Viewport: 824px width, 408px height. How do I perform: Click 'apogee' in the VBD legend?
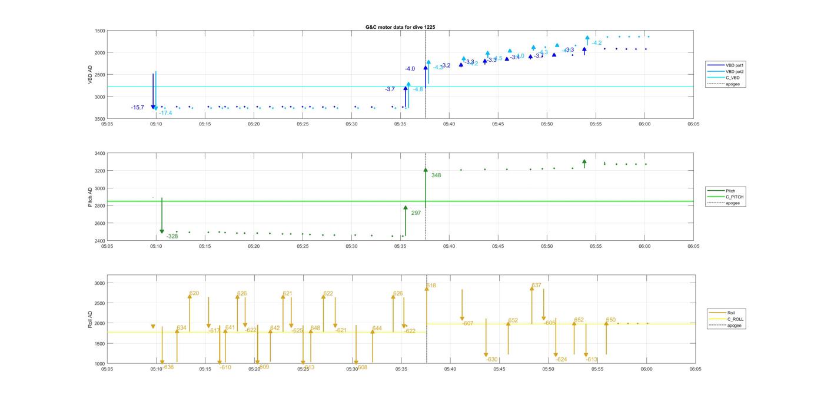(733, 84)
